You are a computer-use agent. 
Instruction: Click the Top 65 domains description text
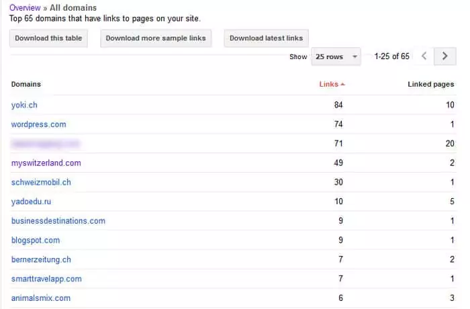pos(105,19)
